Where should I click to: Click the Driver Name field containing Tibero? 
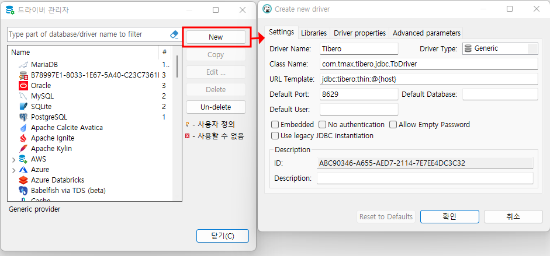pos(359,48)
